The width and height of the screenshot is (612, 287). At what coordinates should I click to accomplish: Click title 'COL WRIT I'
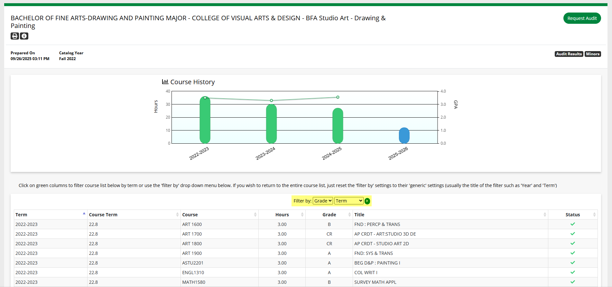pyautogui.click(x=366, y=273)
